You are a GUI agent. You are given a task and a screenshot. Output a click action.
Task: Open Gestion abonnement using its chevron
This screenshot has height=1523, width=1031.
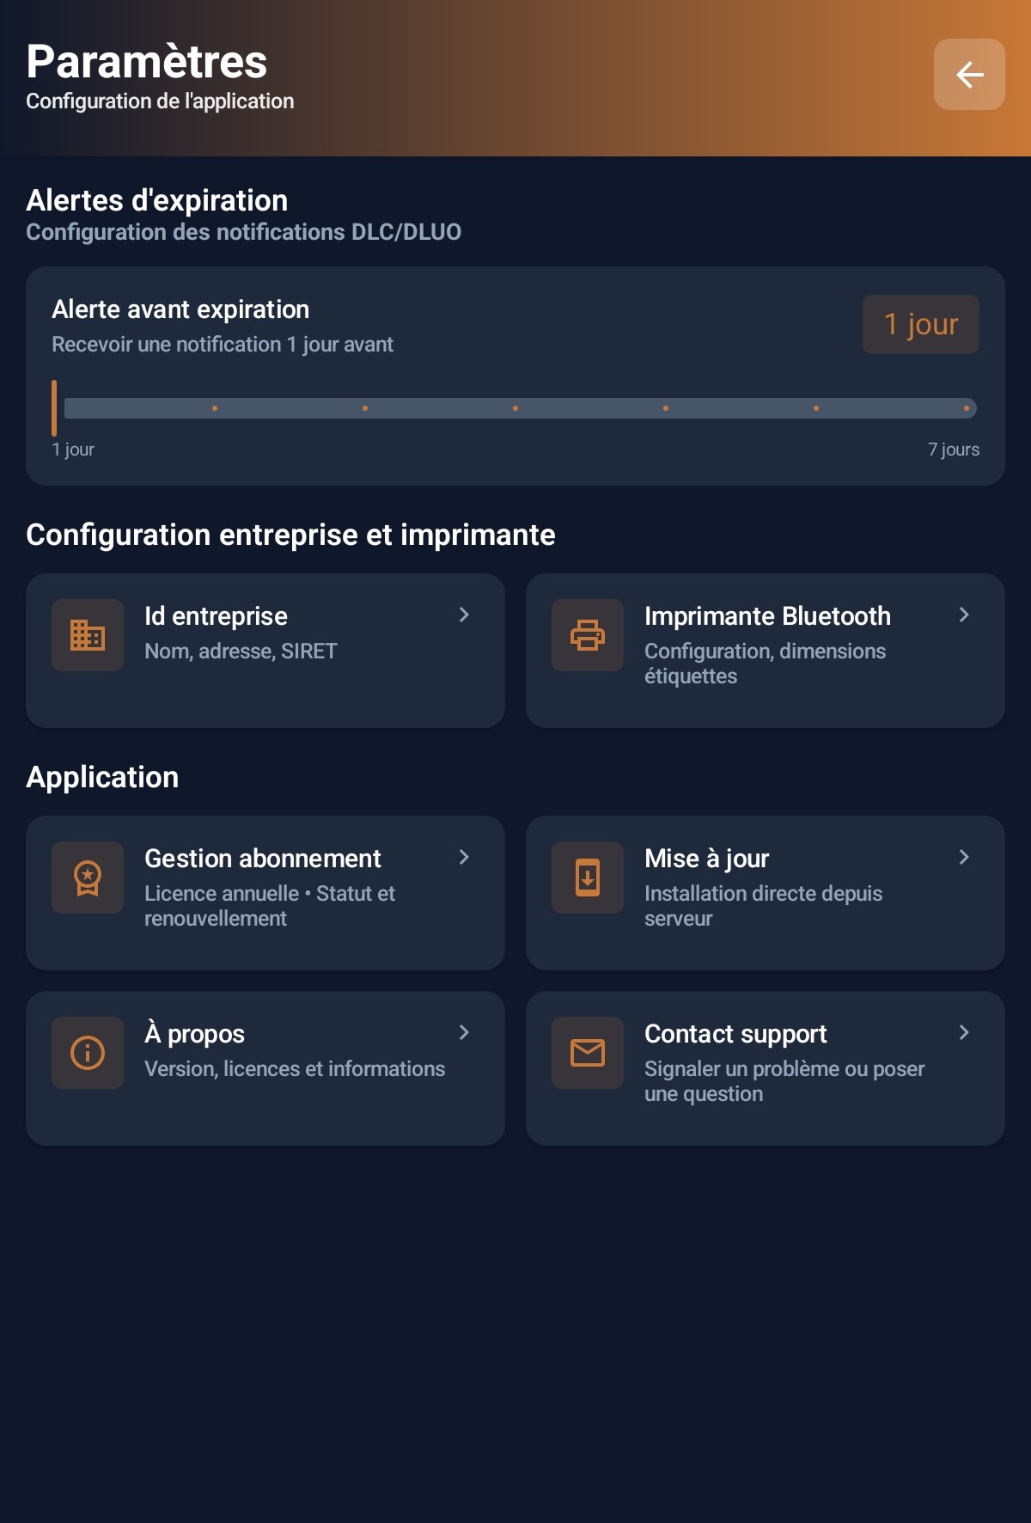pos(465,858)
